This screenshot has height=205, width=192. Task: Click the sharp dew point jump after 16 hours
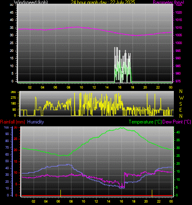(x=124, y=180)
